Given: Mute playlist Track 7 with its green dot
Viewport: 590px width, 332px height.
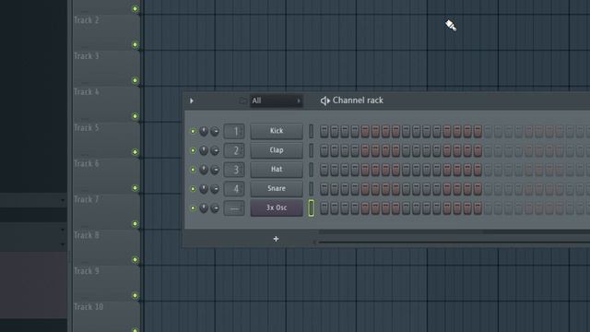Looking at the screenshot, I should pos(136,223).
